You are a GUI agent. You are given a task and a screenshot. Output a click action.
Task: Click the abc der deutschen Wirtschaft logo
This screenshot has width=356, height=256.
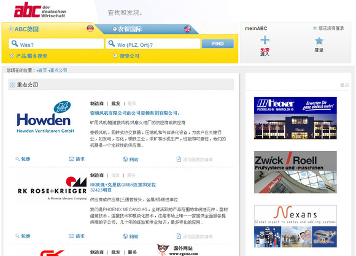click(x=40, y=10)
